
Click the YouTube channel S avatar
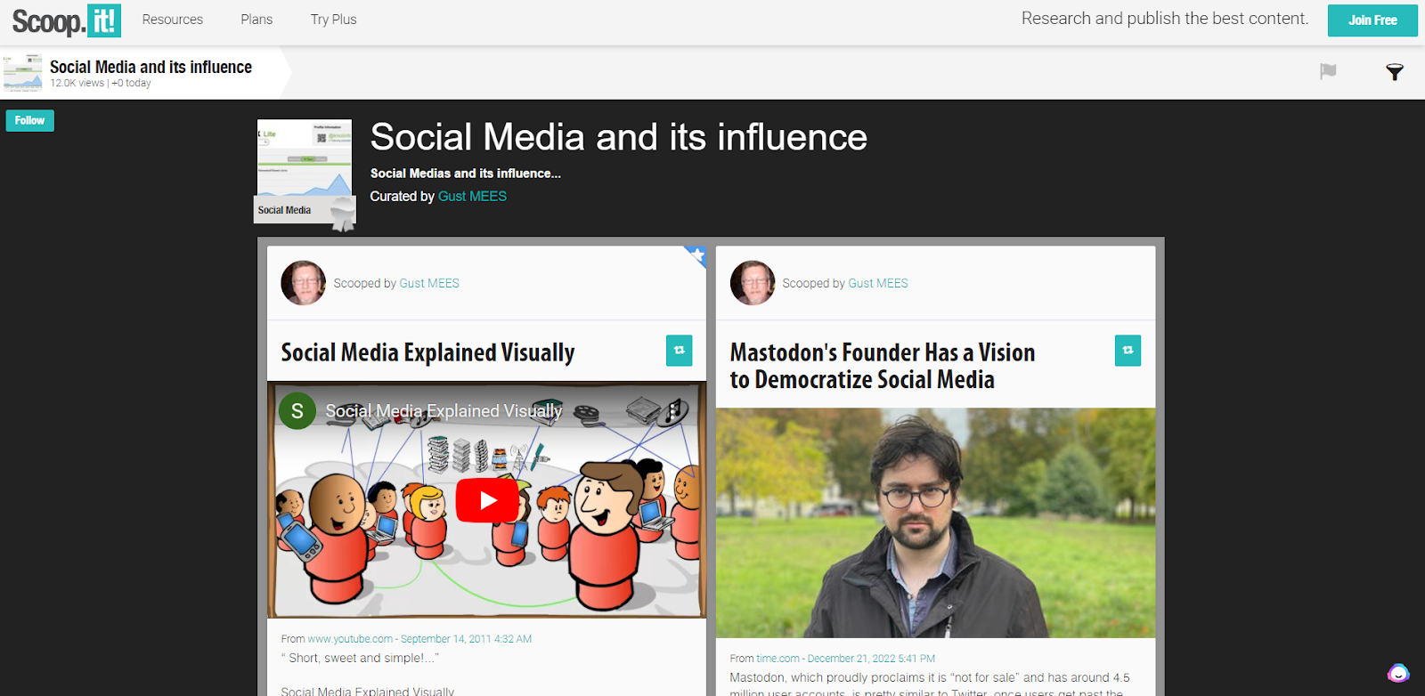(297, 411)
